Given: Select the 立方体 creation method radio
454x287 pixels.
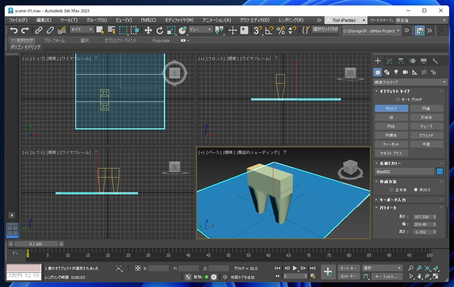Looking at the screenshot, I should click(x=392, y=190).
